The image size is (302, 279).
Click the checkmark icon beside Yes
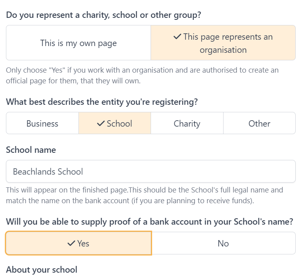tap(71, 243)
